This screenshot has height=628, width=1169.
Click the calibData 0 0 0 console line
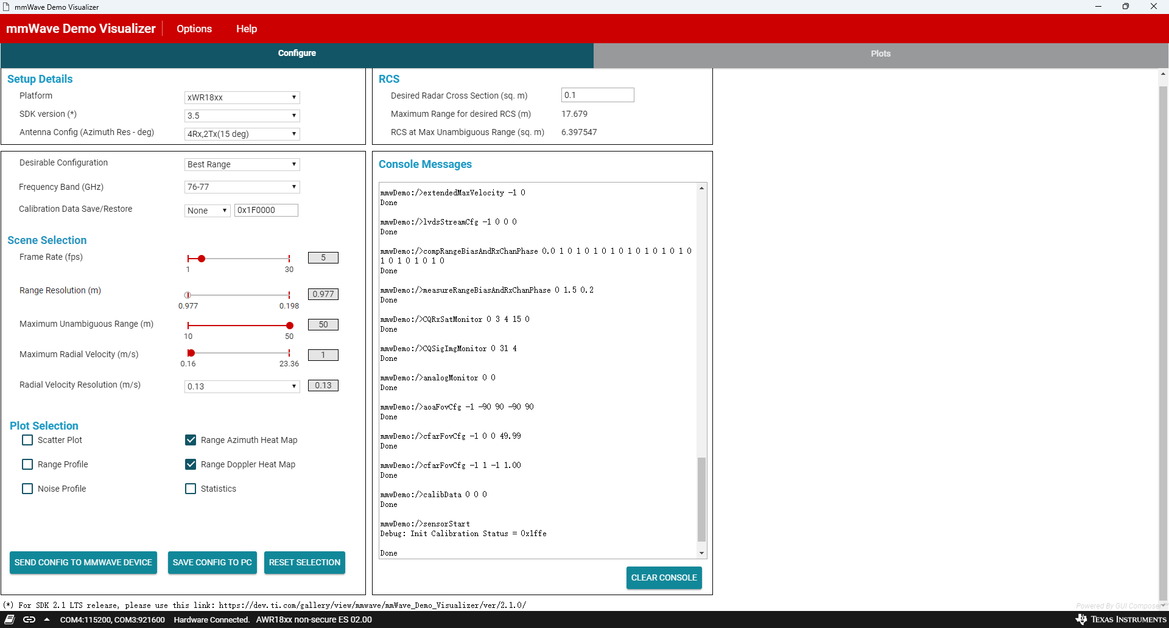click(x=434, y=495)
